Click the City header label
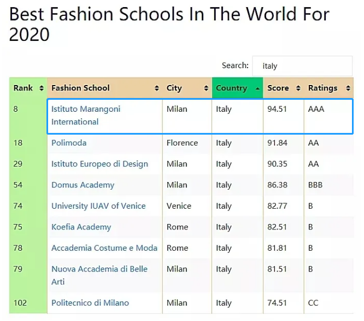 174,88
